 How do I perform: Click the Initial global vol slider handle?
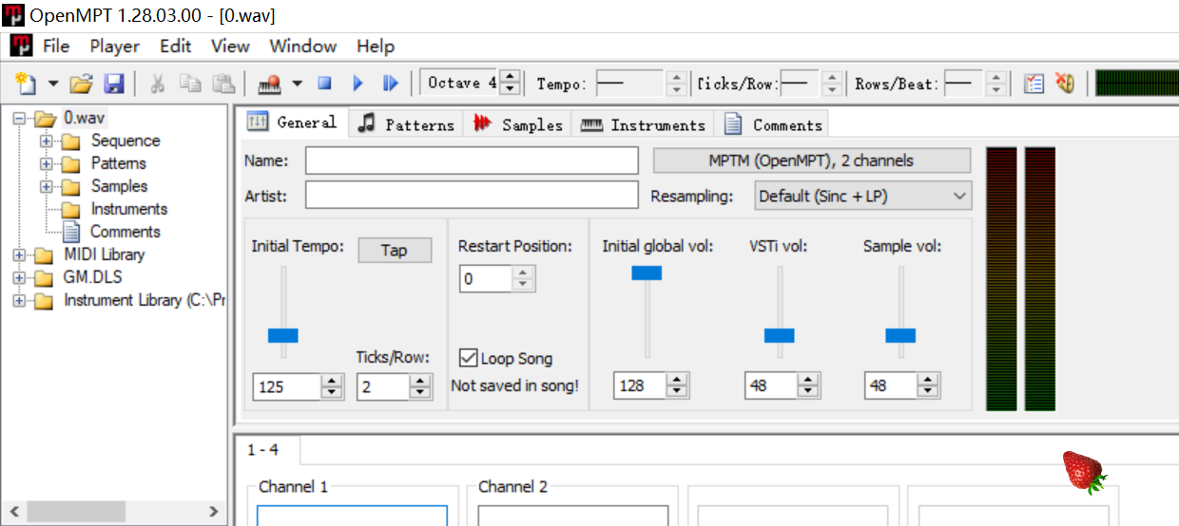pyautogui.click(x=647, y=273)
